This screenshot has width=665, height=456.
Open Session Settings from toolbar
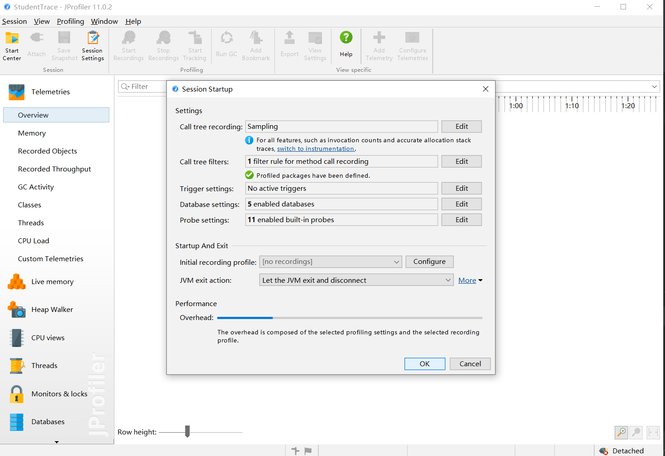[x=93, y=46]
